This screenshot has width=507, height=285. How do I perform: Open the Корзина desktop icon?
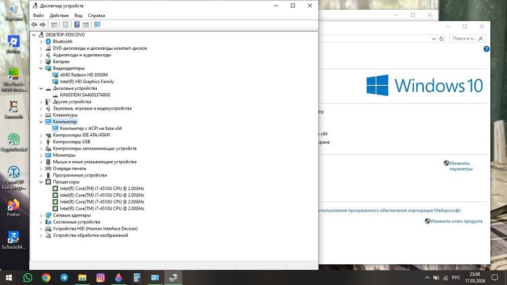coord(14,13)
